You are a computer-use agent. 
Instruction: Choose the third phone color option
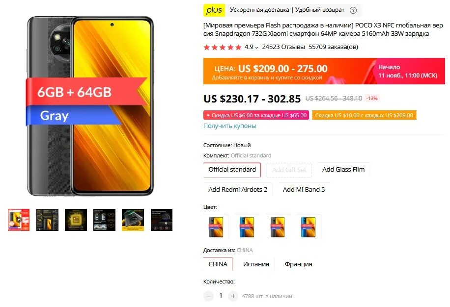tap(278, 227)
